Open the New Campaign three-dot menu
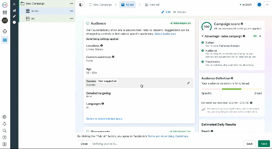Image resolution: width=272 pixels, height=149 pixels. point(71,4)
